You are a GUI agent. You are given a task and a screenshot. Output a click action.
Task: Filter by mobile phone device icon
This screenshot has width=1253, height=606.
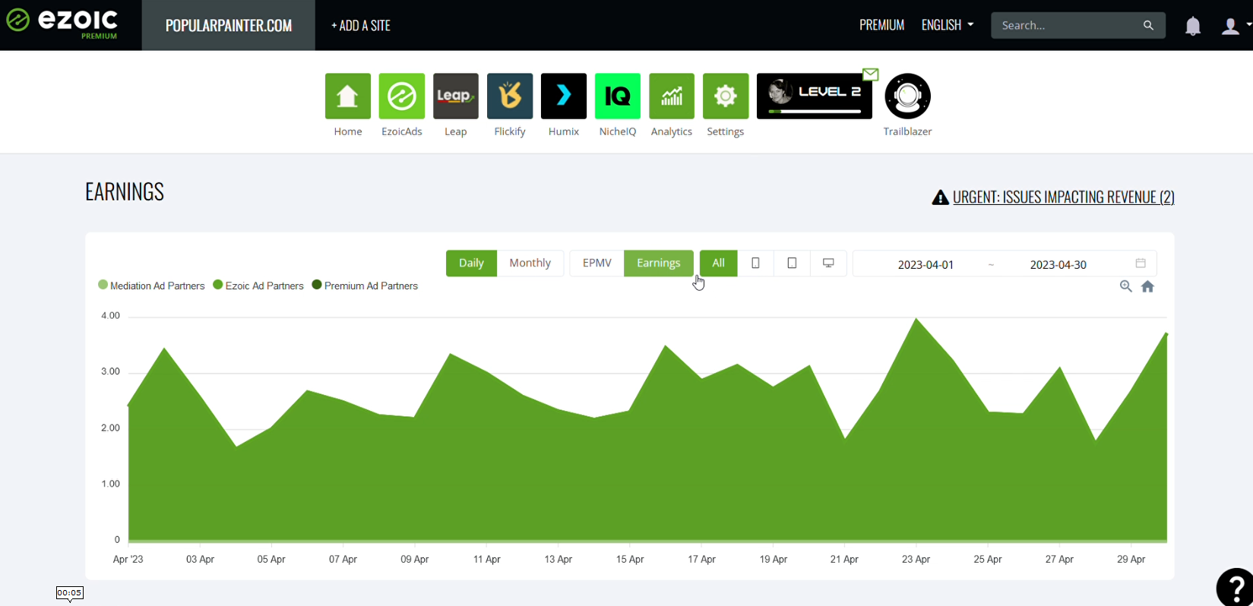point(755,263)
